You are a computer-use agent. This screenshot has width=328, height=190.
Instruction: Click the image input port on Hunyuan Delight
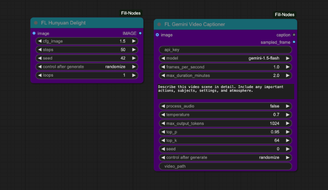(x=34, y=33)
